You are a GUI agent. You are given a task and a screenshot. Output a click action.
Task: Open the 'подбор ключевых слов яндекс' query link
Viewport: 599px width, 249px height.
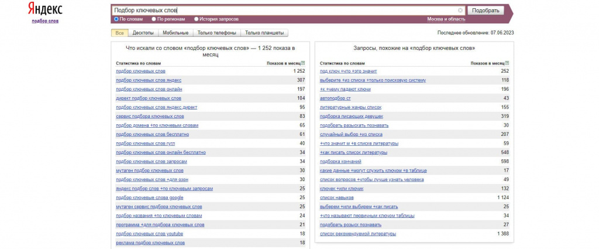149,80
